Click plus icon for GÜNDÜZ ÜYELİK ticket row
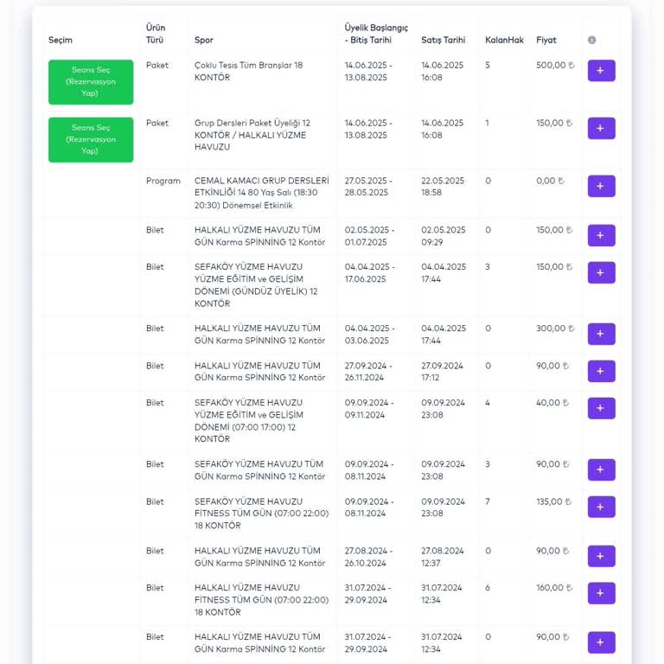The width and height of the screenshot is (664, 664). [601, 273]
